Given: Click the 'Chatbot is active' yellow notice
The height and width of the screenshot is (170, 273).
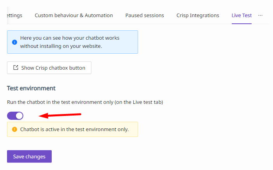Looking at the screenshot, I should tap(72, 130).
